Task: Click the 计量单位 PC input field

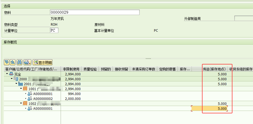Action: pos(54,30)
